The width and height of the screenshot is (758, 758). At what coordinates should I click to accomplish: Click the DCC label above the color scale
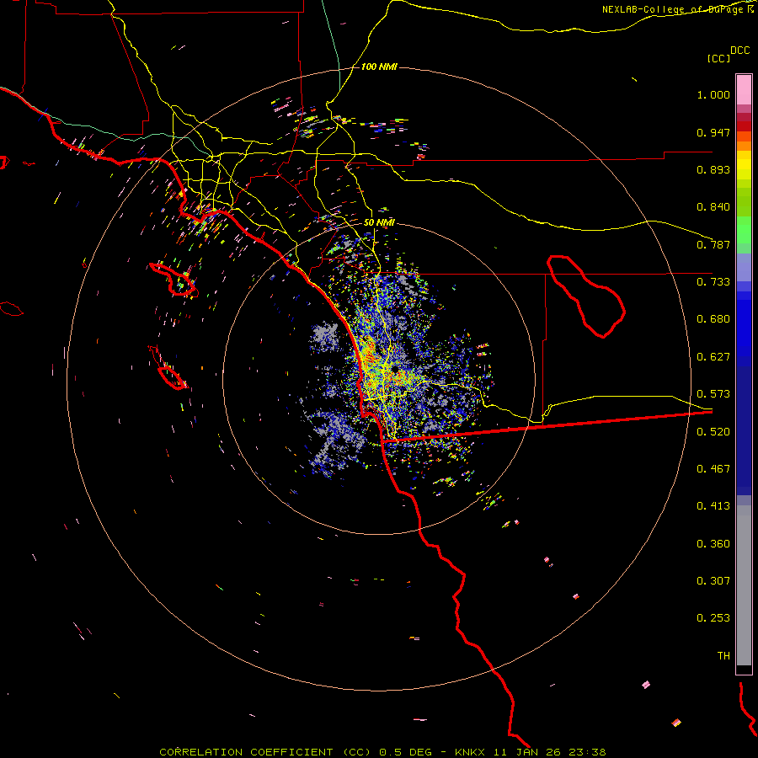(739, 51)
